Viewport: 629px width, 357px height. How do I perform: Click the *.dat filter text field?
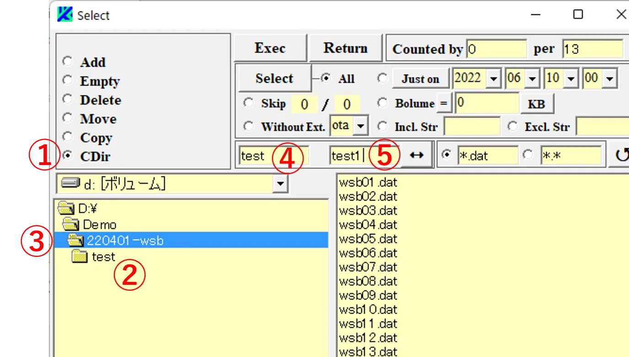point(488,156)
